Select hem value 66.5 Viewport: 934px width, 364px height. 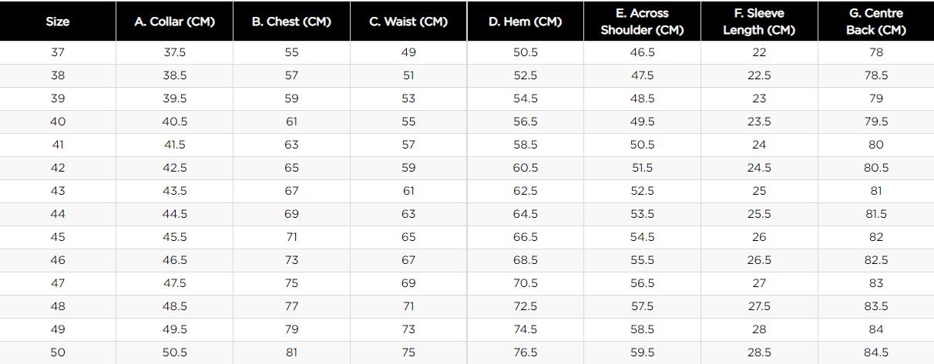526,237
